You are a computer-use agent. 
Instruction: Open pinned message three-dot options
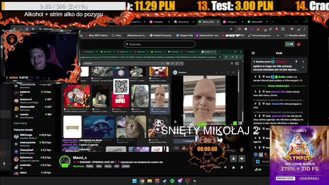pyautogui.click(x=303, y=62)
